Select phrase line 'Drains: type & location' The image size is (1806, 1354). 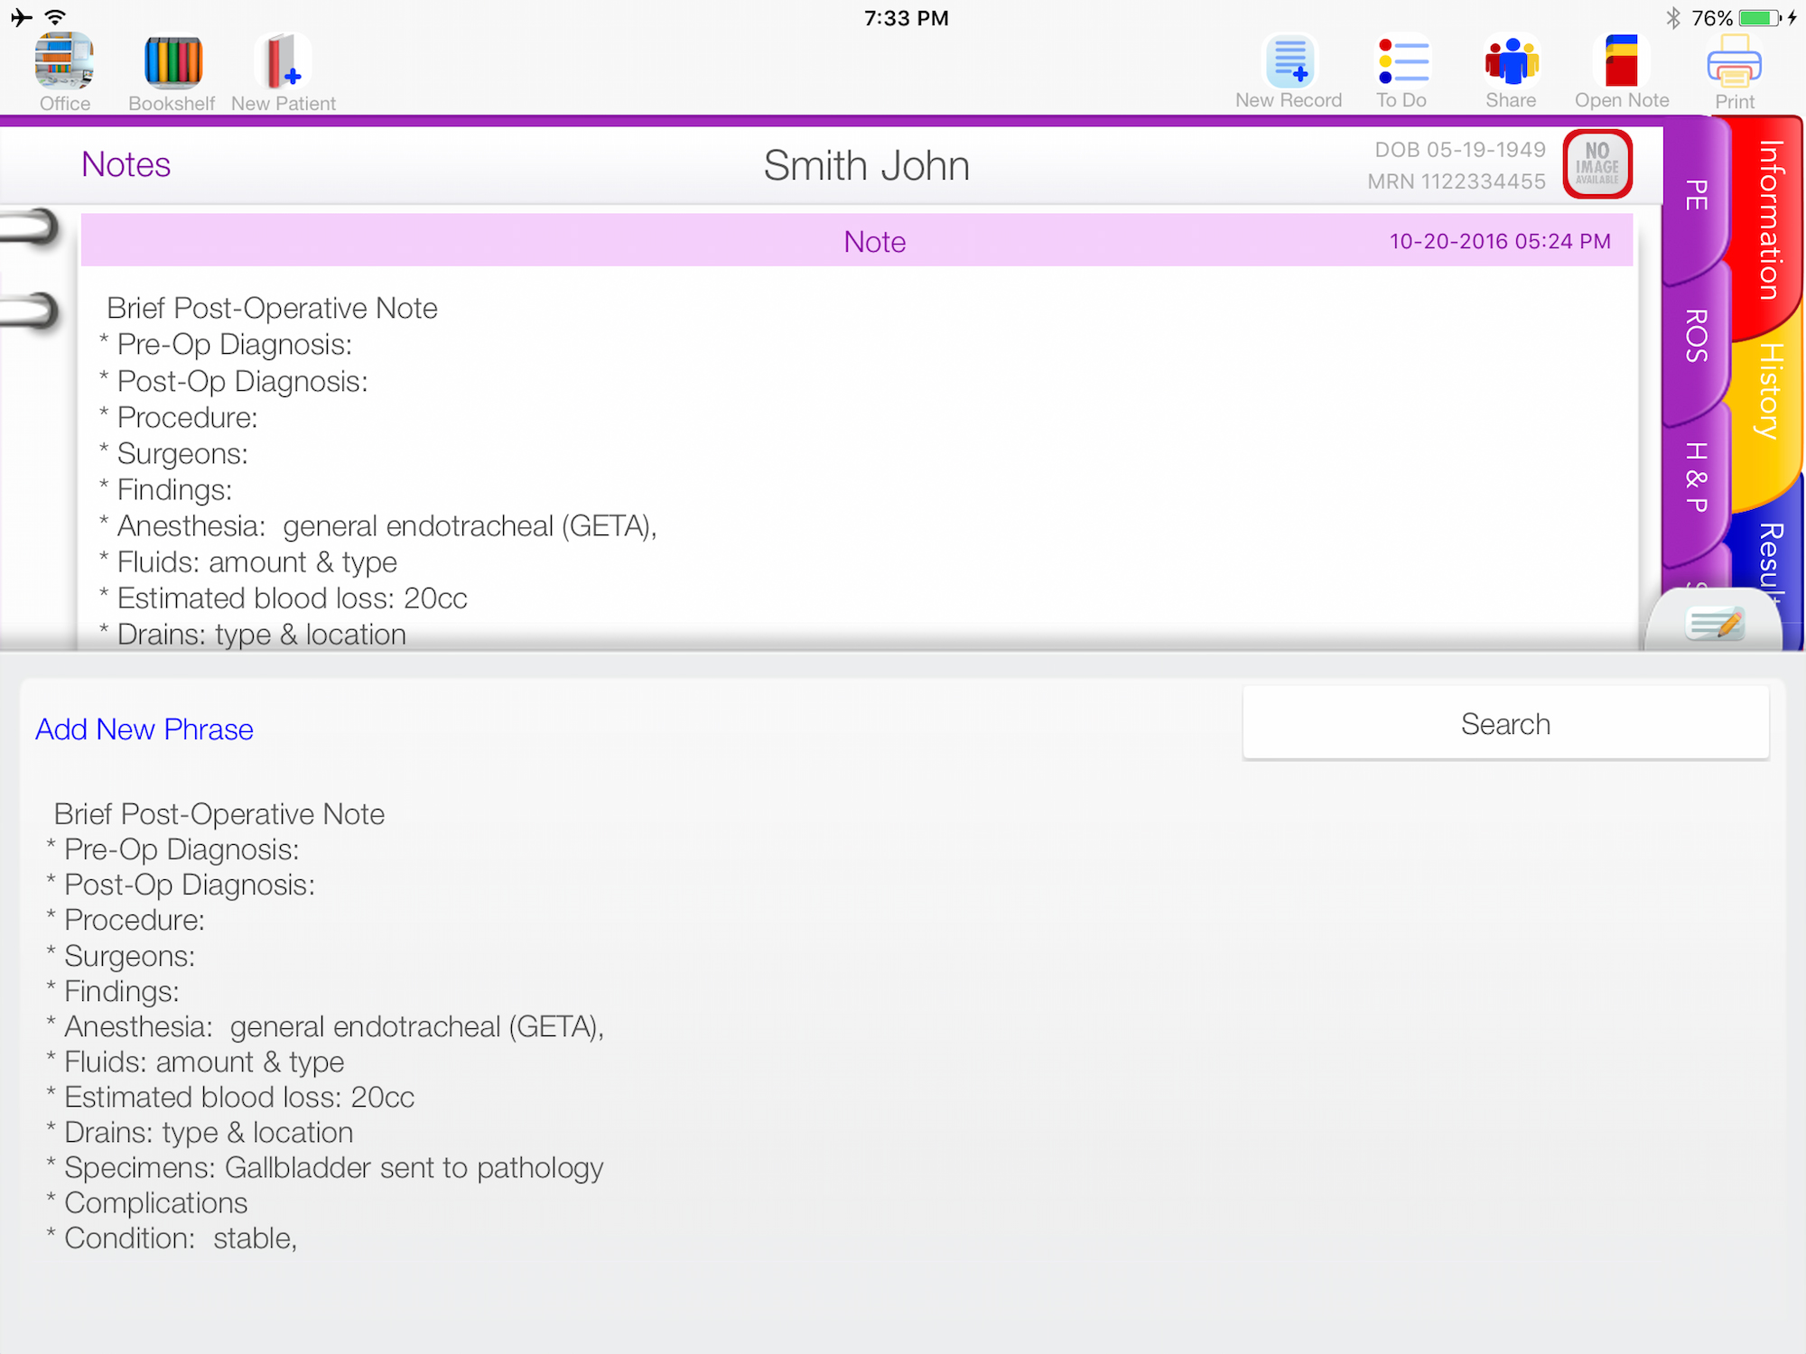pyautogui.click(x=209, y=1133)
